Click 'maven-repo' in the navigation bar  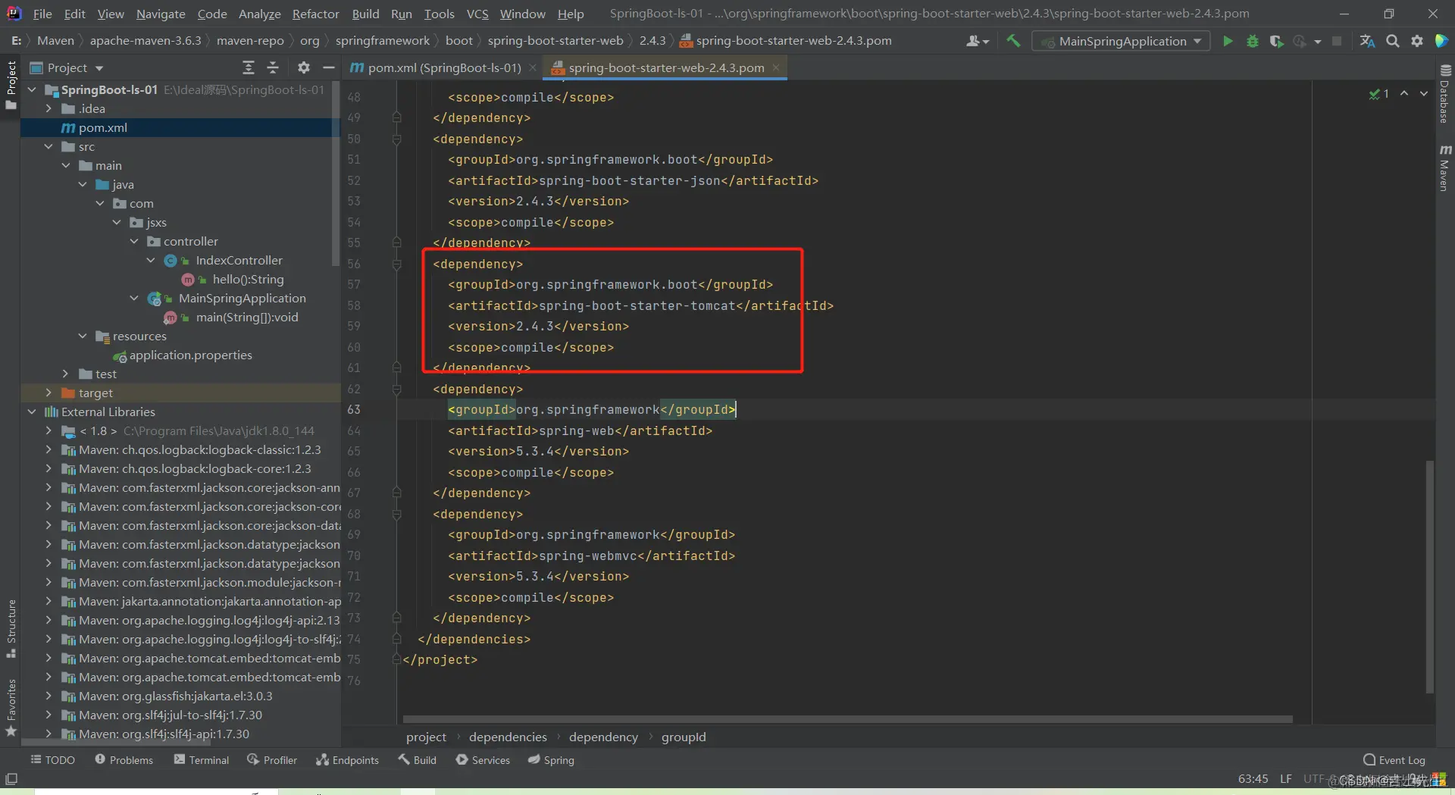point(250,41)
